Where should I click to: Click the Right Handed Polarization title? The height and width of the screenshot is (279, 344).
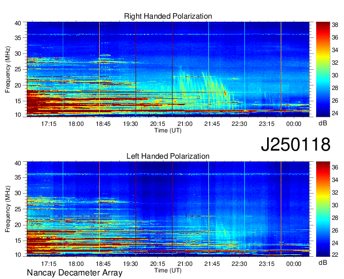click(x=168, y=16)
